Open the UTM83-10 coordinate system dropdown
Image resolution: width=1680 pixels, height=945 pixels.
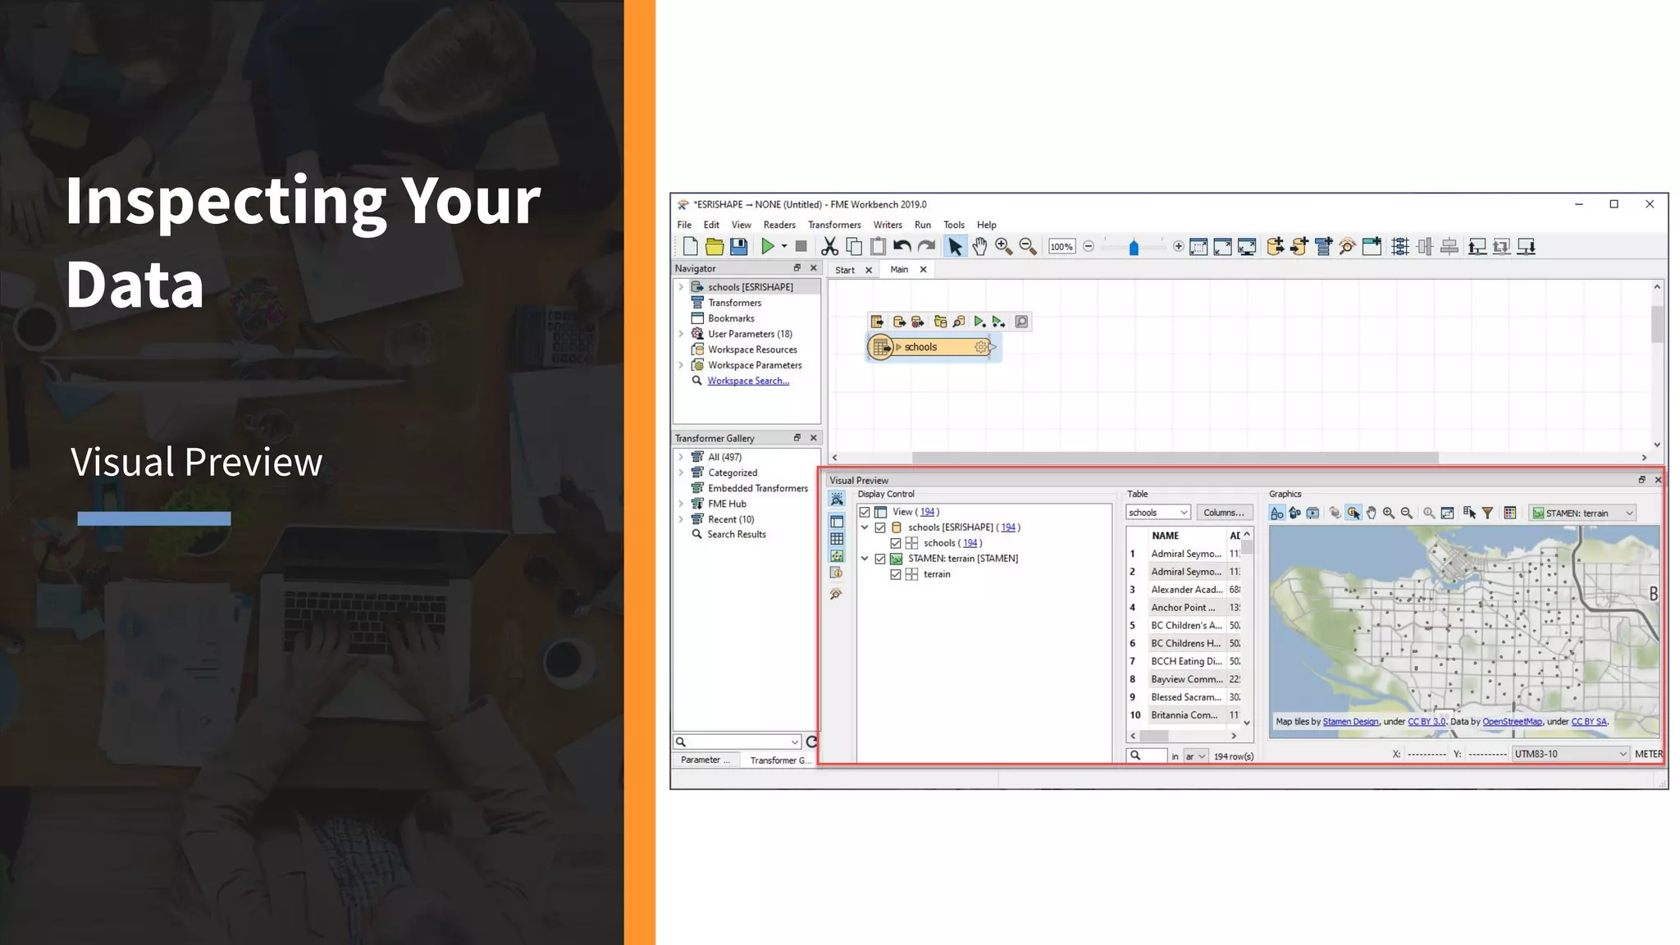pyautogui.click(x=1570, y=754)
